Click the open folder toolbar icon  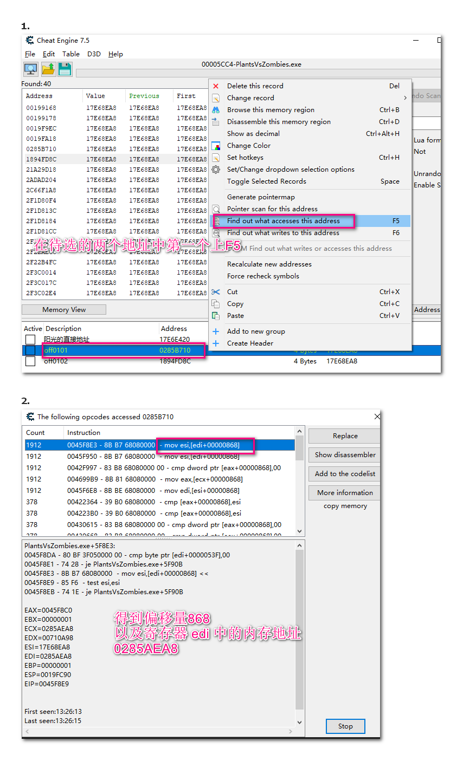48,69
